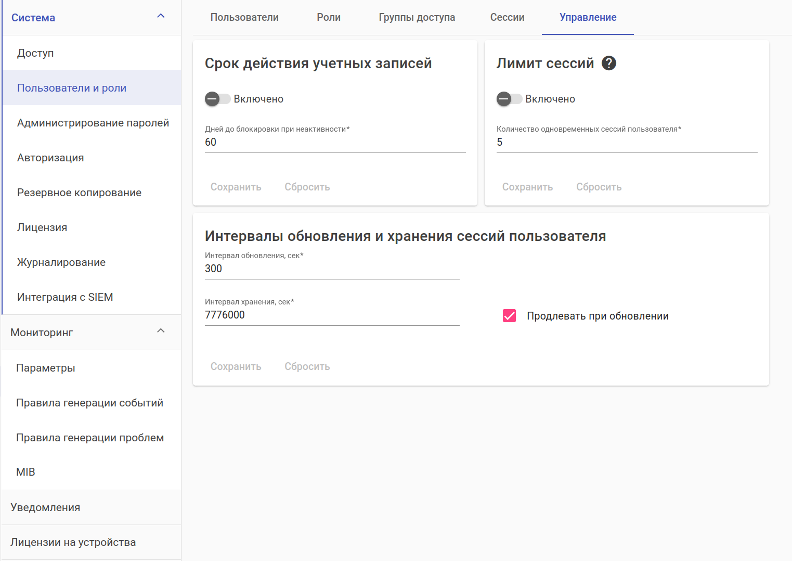The image size is (792, 561).
Task: Open Администрирование паролей in the sidebar
Action: pyautogui.click(x=93, y=123)
